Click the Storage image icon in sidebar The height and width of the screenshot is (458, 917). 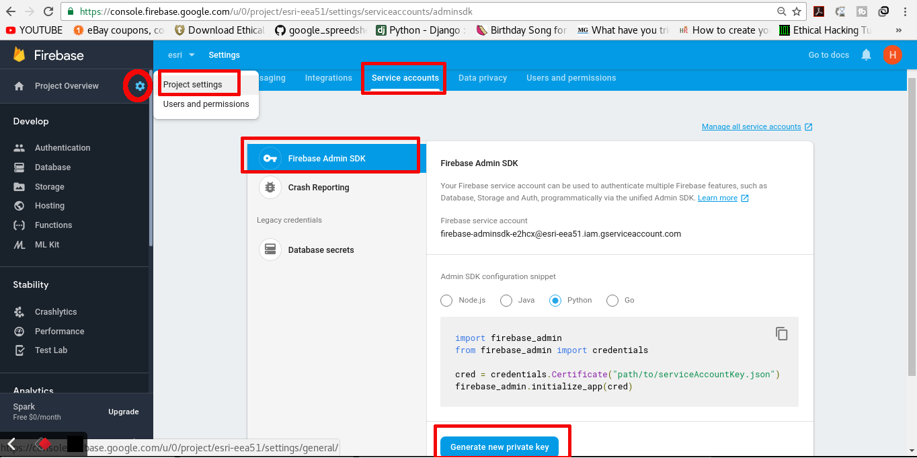click(x=19, y=187)
